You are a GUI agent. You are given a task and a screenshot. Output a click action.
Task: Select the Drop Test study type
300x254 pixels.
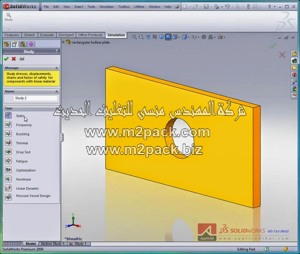pos(23,152)
